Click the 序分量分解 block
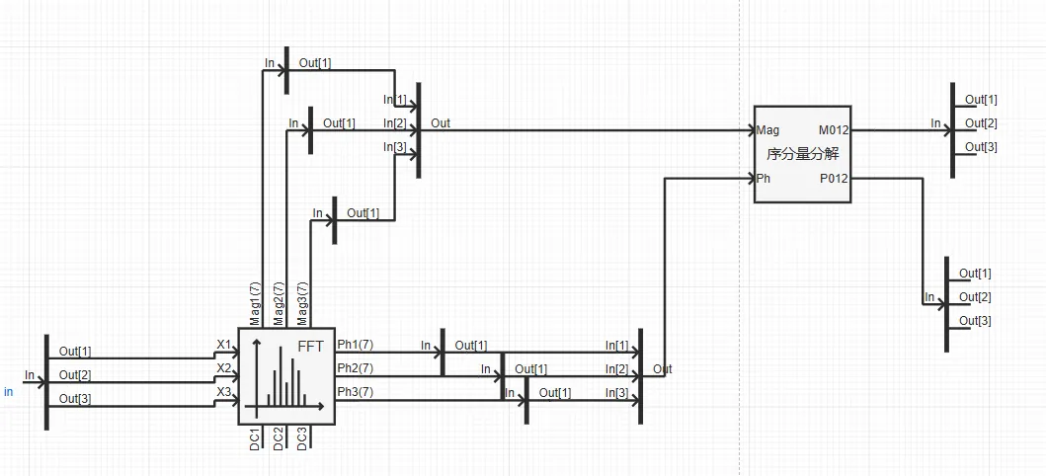1046x476 pixels. point(802,154)
